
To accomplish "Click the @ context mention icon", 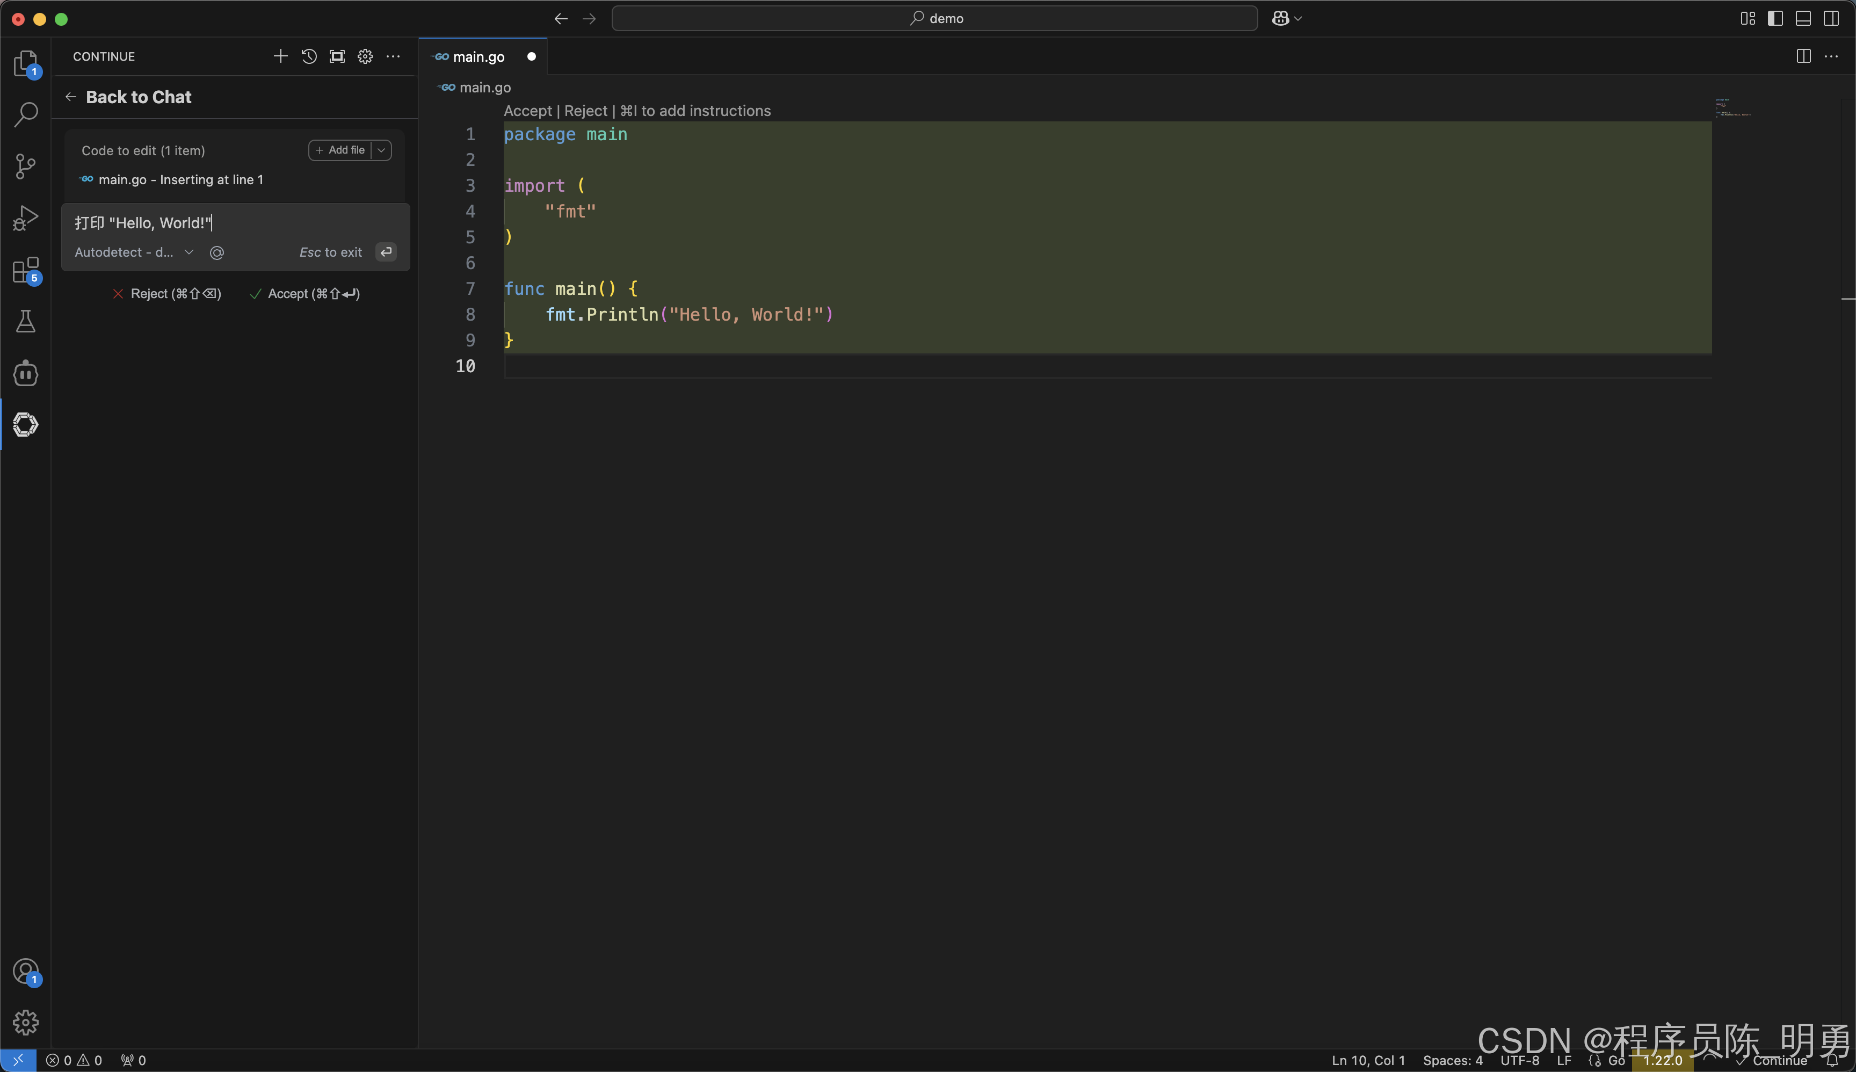I will [x=216, y=252].
